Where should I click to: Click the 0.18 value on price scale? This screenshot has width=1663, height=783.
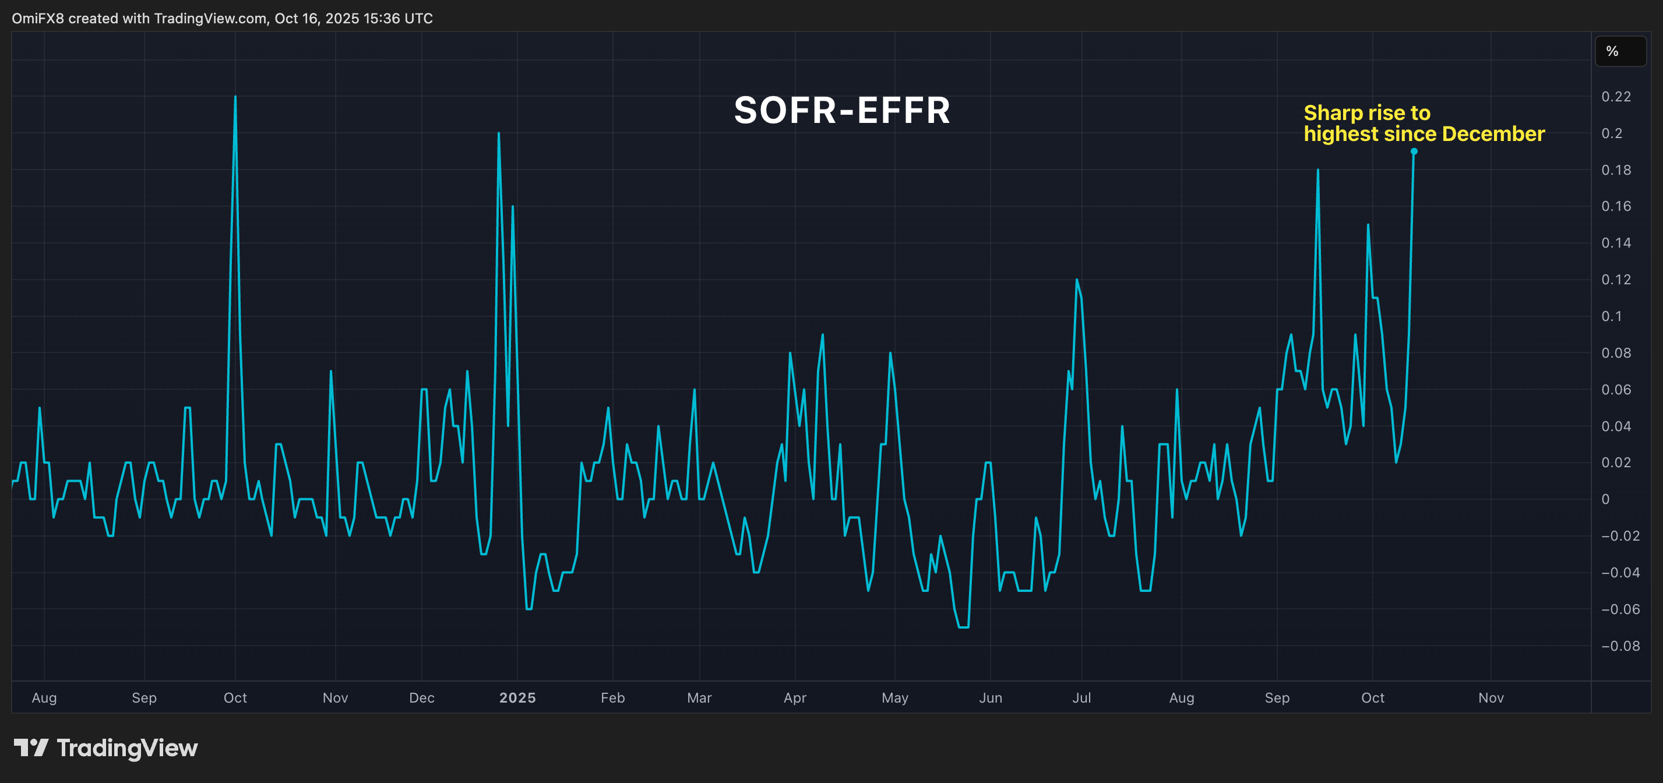[1616, 170]
